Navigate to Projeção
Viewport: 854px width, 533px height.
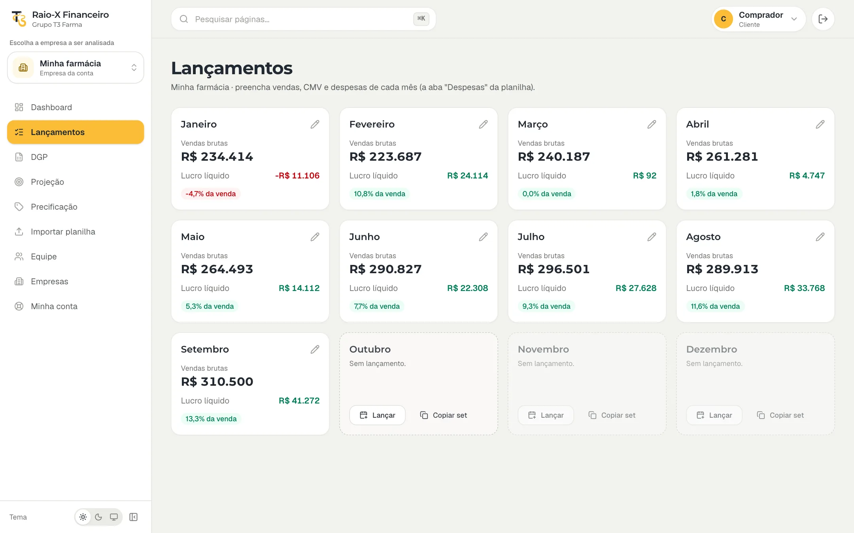(x=76, y=182)
